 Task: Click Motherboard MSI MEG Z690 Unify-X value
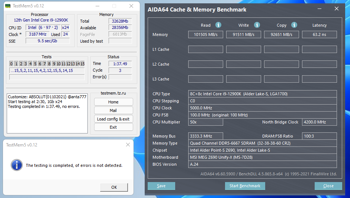point(263,157)
